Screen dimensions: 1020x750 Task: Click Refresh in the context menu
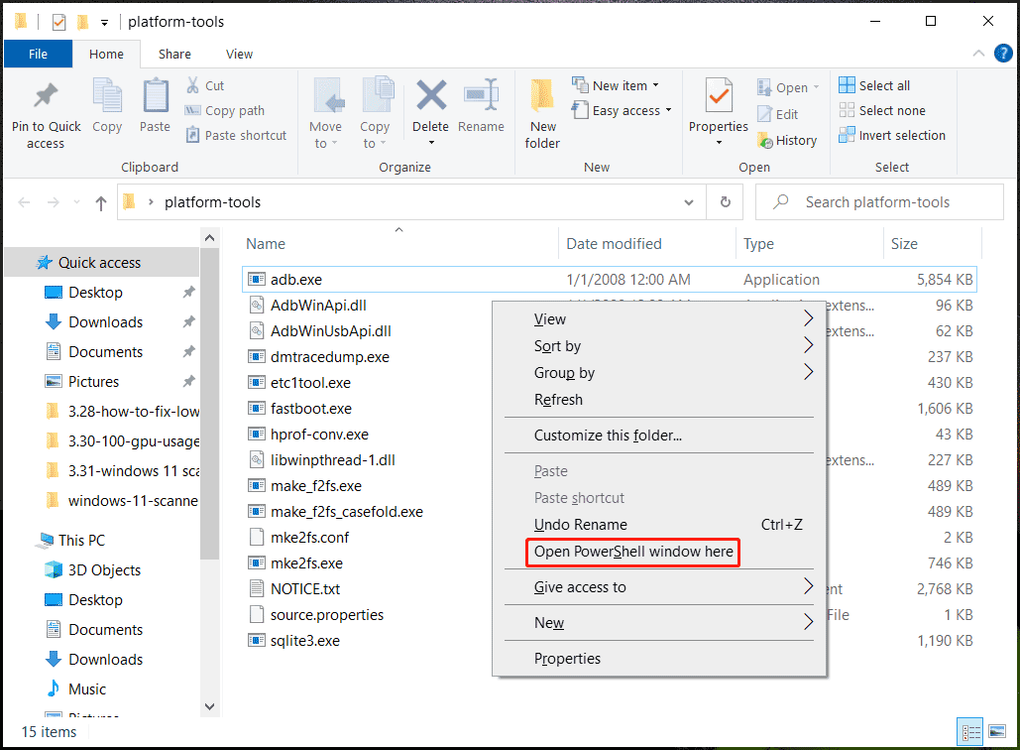[x=558, y=400]
